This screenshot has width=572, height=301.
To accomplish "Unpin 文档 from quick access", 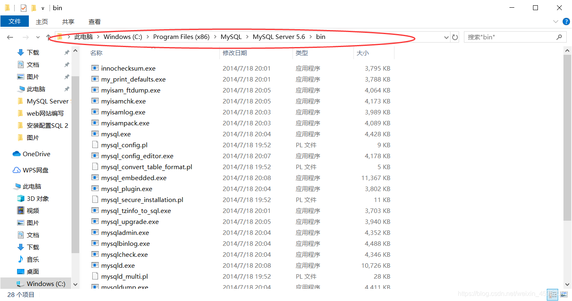I will pyautogui.click(x=67, y=65).
